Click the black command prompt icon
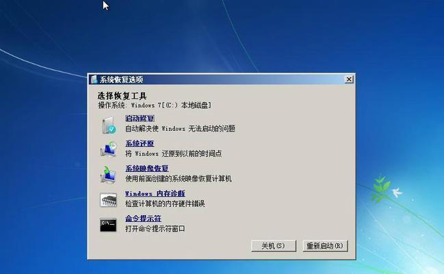 108,225
